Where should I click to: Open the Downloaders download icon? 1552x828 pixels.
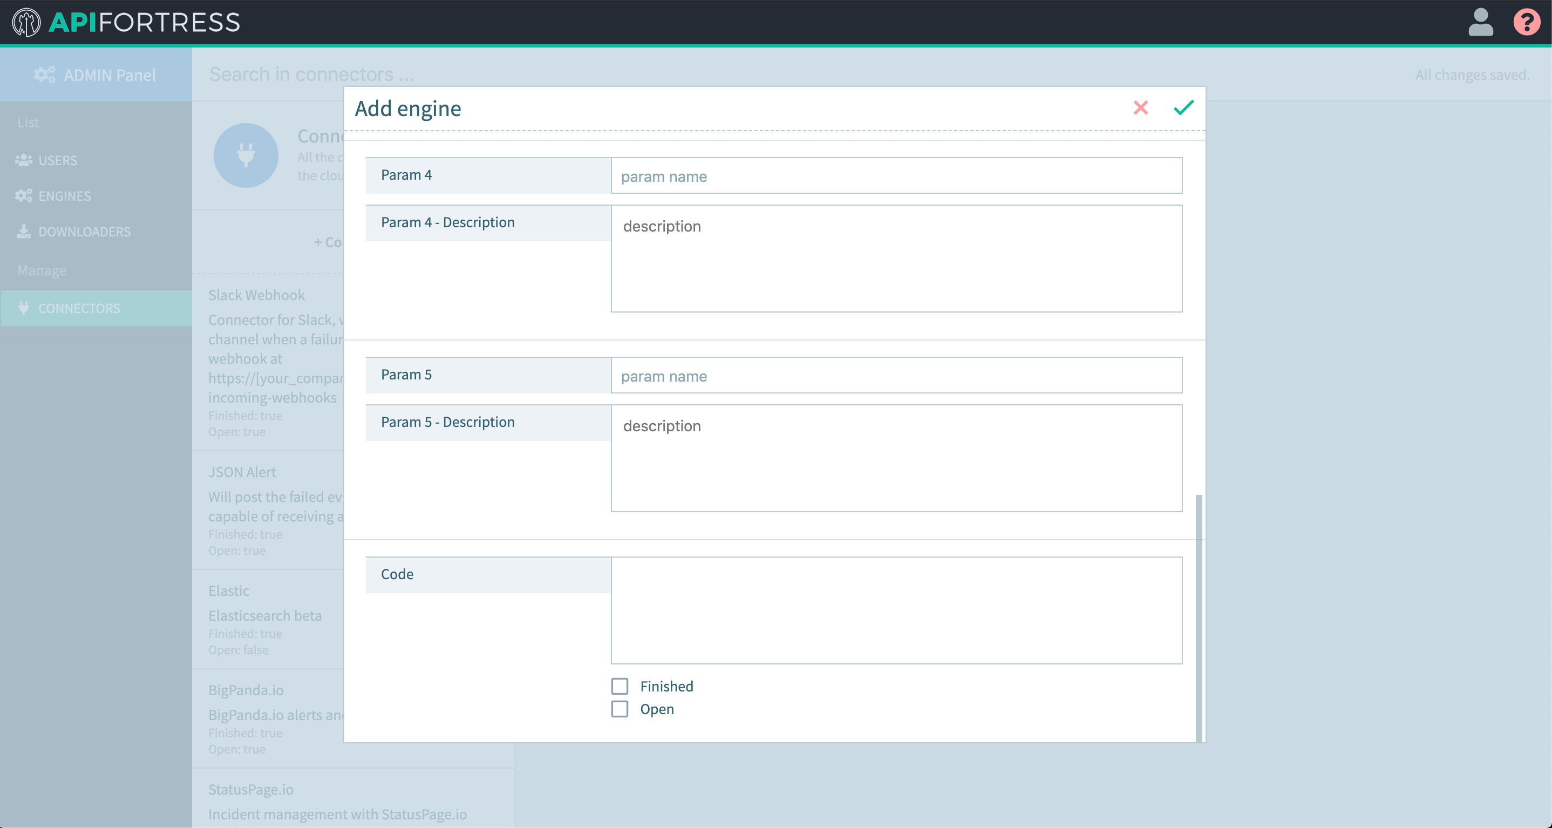coord(24,231)
